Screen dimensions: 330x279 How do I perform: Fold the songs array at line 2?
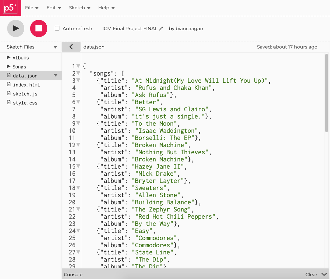[78, 73]
